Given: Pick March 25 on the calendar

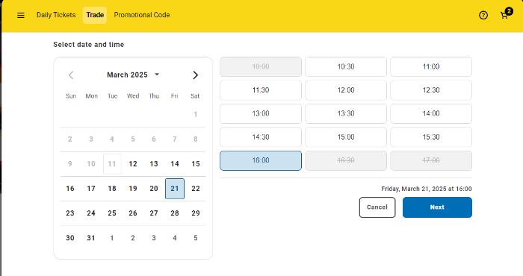Looking at the screenshot, I should [112, 213].
